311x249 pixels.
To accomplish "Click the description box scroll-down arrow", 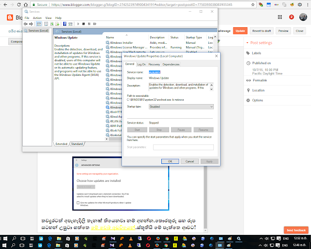I will point(211,89).
